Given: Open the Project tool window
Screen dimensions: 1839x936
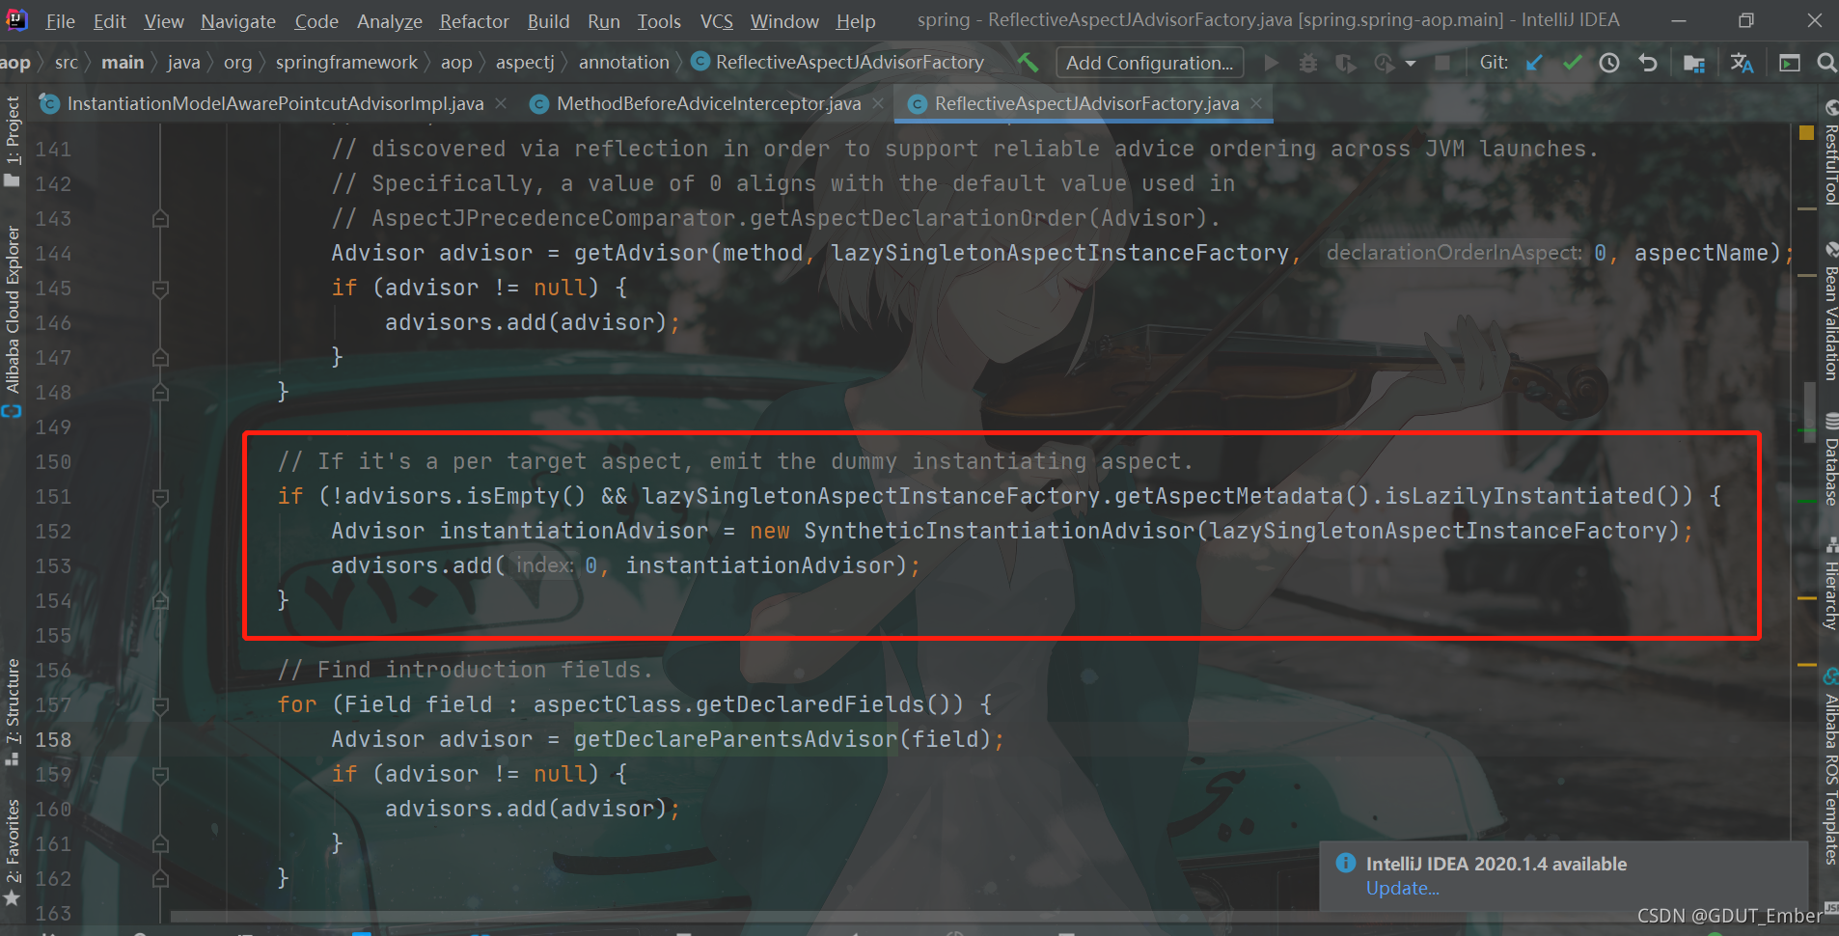Looking at the screenshot, I should [x=12, y=140].
